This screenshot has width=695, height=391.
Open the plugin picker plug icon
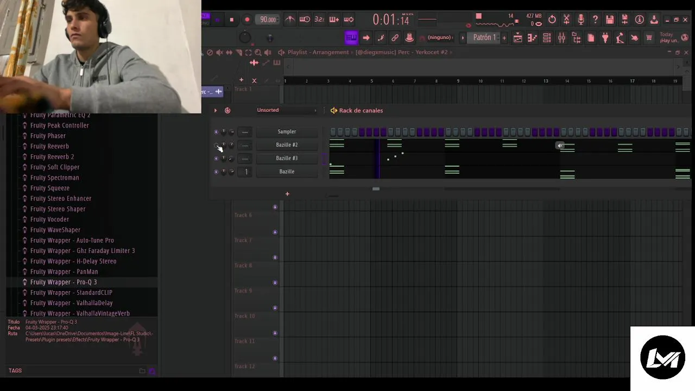click(605, 37)
